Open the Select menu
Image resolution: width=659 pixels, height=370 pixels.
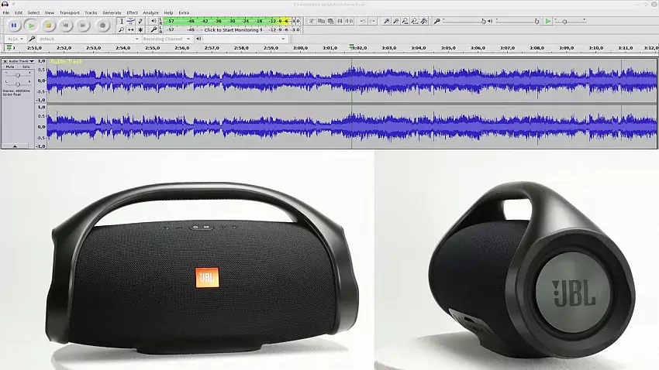(33, 12)
